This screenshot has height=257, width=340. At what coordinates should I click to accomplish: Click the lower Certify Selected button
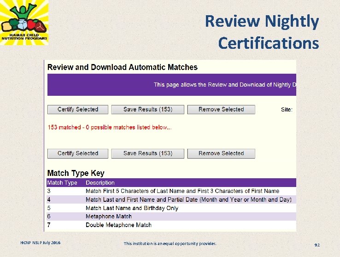77,153
